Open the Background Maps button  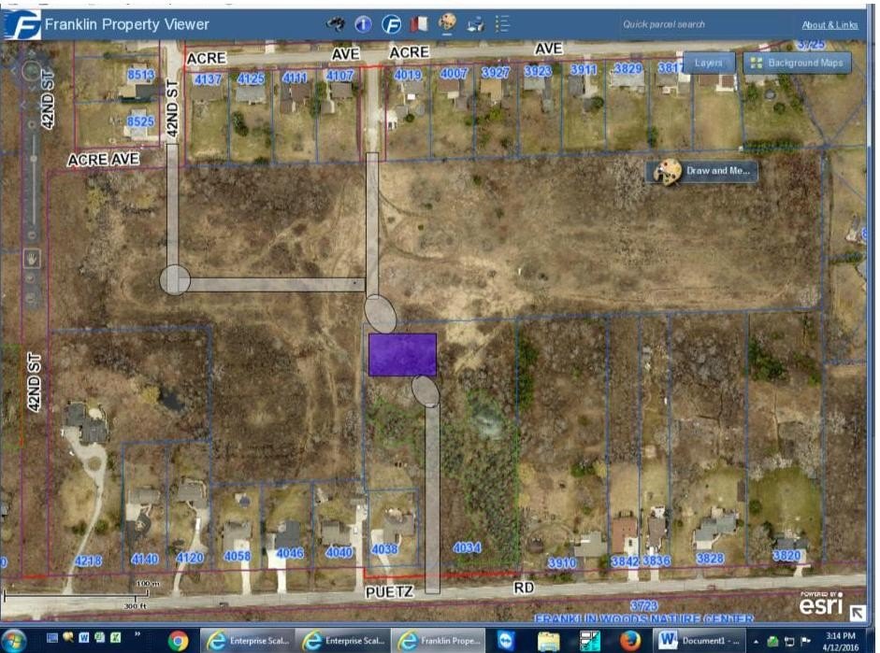point(797,63)
